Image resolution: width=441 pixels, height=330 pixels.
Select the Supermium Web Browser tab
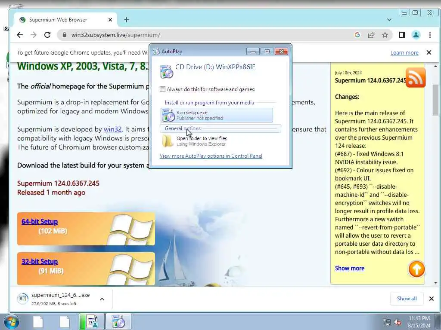pyautogui.click(x=65, y=20)
